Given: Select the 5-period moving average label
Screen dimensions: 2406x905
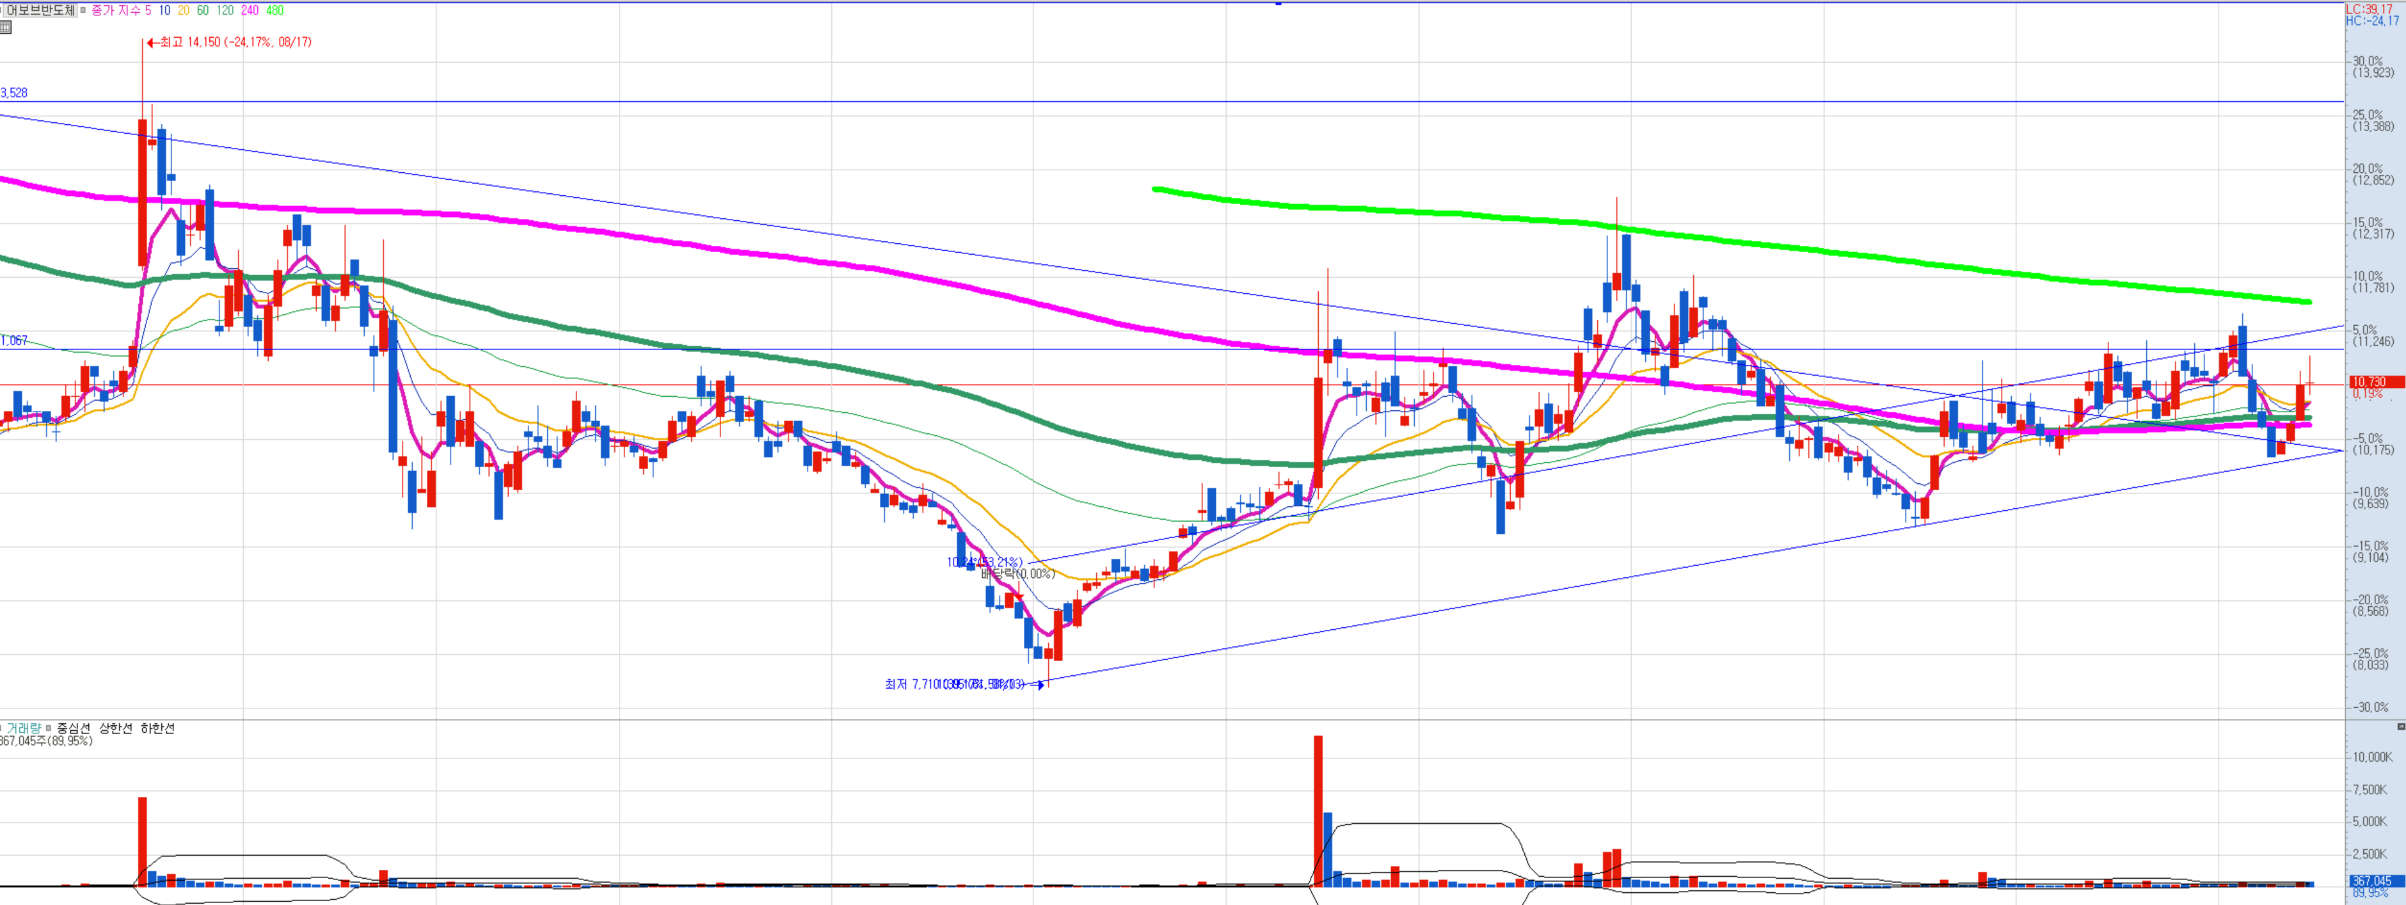Looking at the screenshot, I should 148,10.
